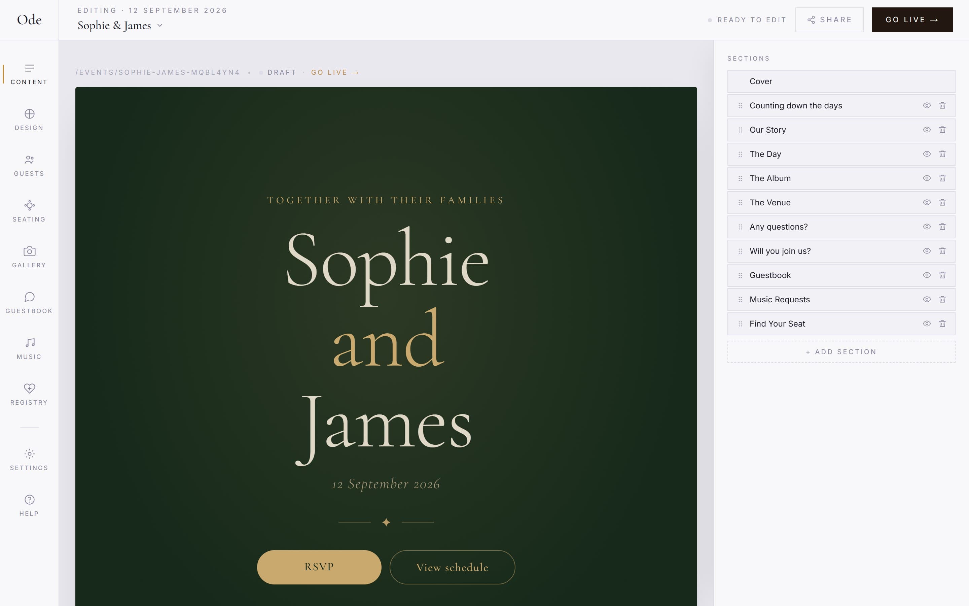Select the Find Your Seat section row
Screen dimensions: 969x606
(x=841, y=324)
